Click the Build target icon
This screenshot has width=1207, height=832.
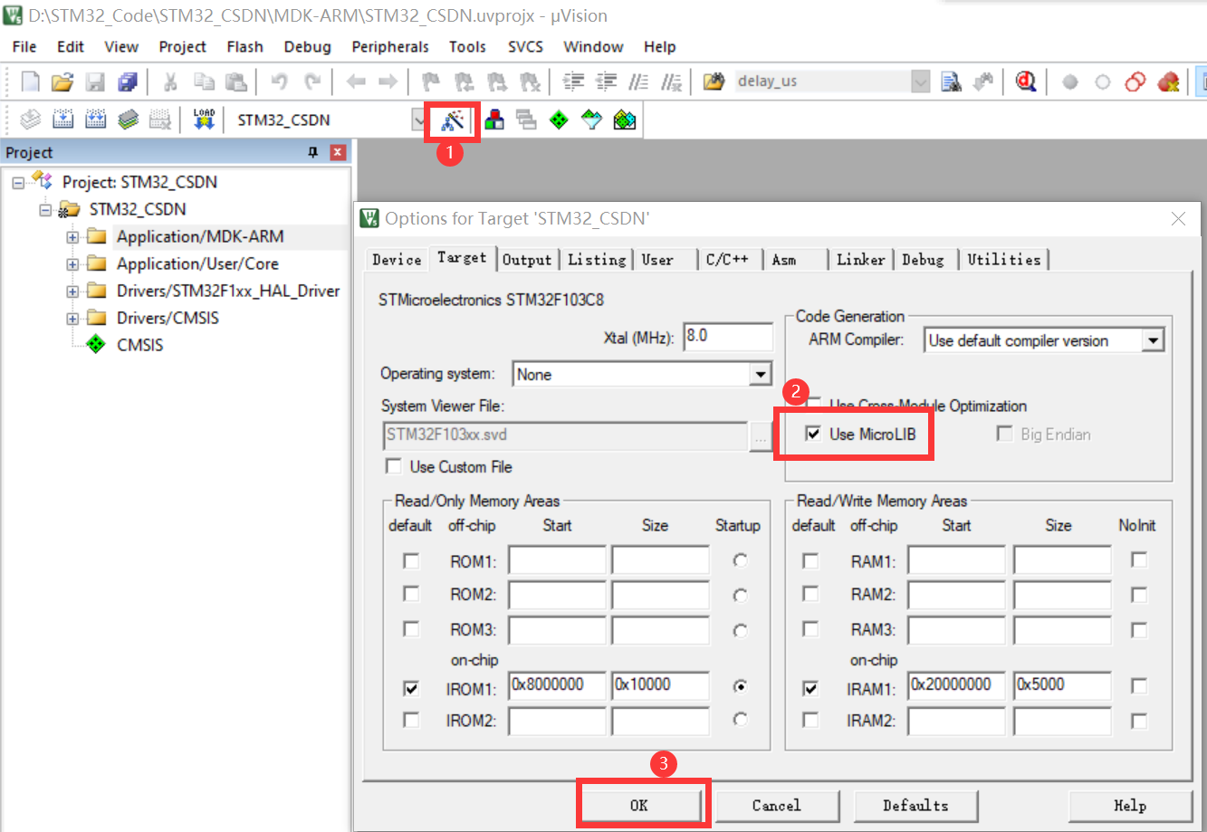click(x=62, y=120)
